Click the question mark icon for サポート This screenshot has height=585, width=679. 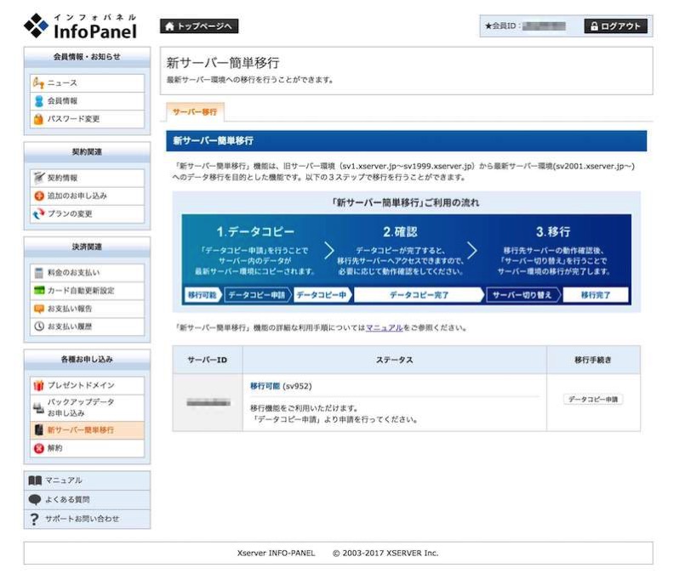pyautogui.click(x=35, y=519)
